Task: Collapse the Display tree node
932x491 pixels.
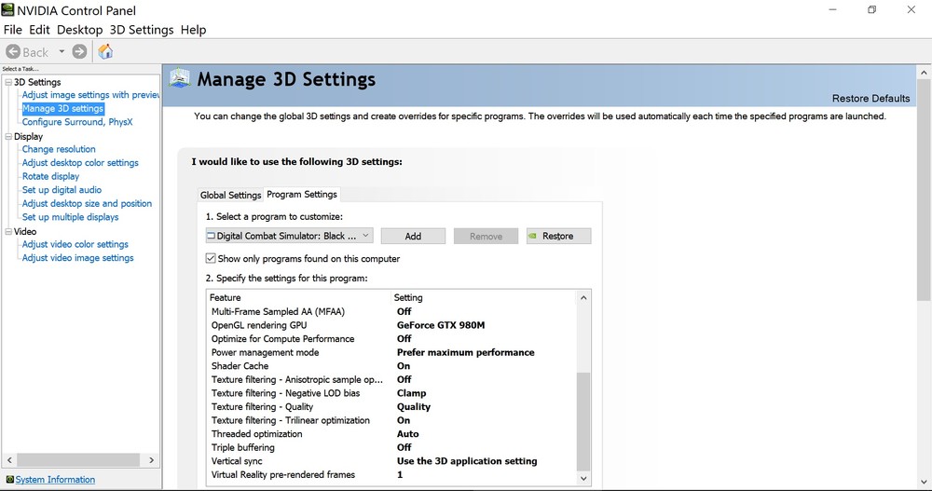Action: (8, 136)
